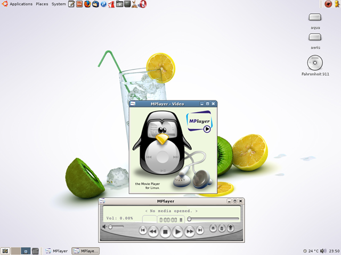
Task: Click the 24 °C weather indicator
Action: coord(311,251)
